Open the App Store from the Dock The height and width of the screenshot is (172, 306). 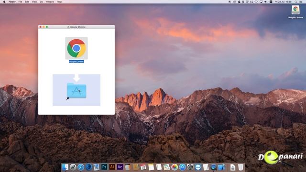coord(182,167)
